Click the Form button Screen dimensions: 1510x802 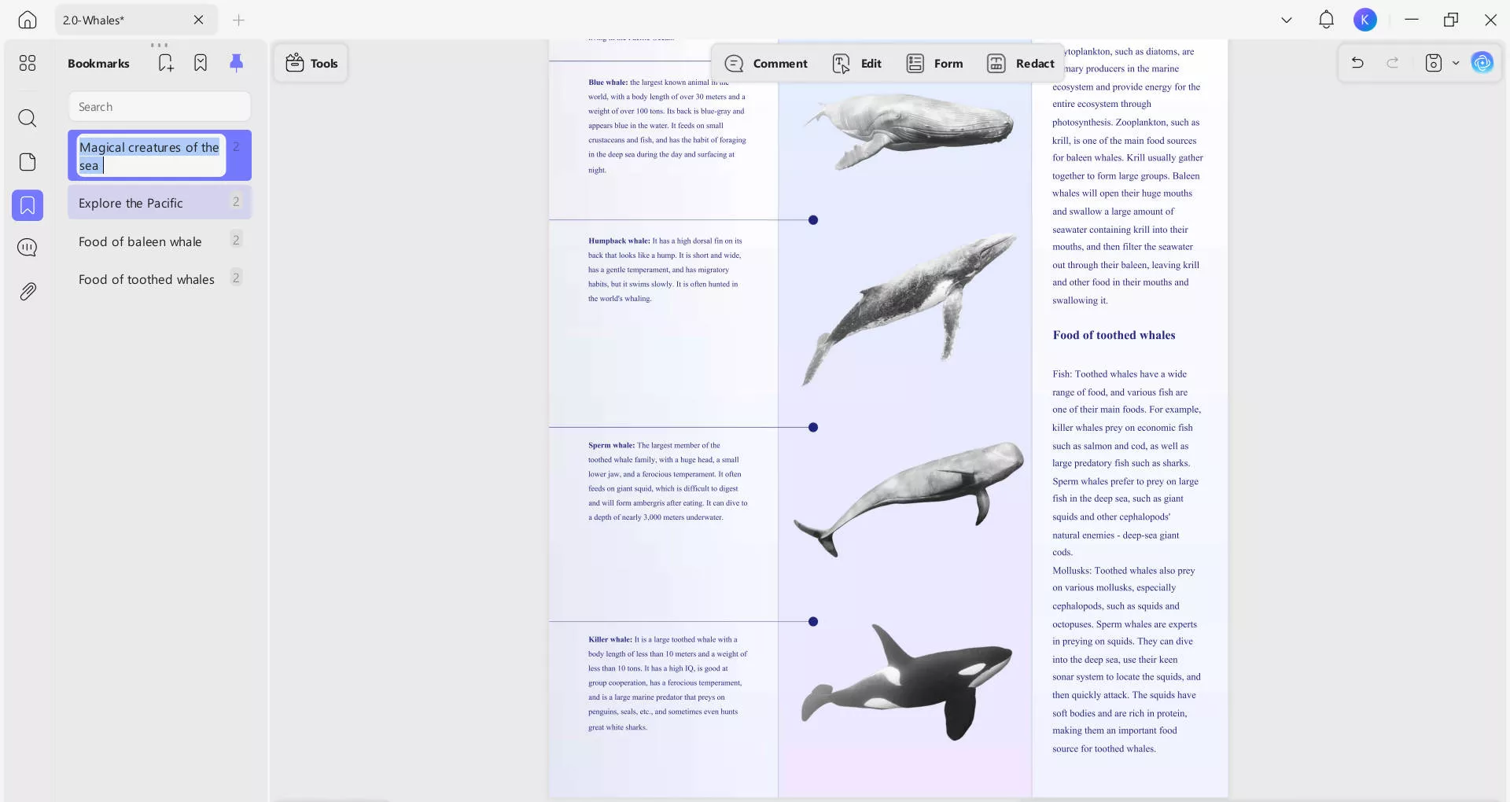934,64
